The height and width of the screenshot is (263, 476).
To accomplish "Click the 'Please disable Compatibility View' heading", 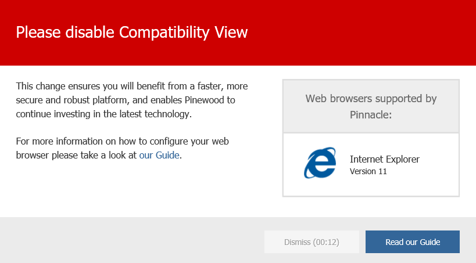I will coord(132,32).
